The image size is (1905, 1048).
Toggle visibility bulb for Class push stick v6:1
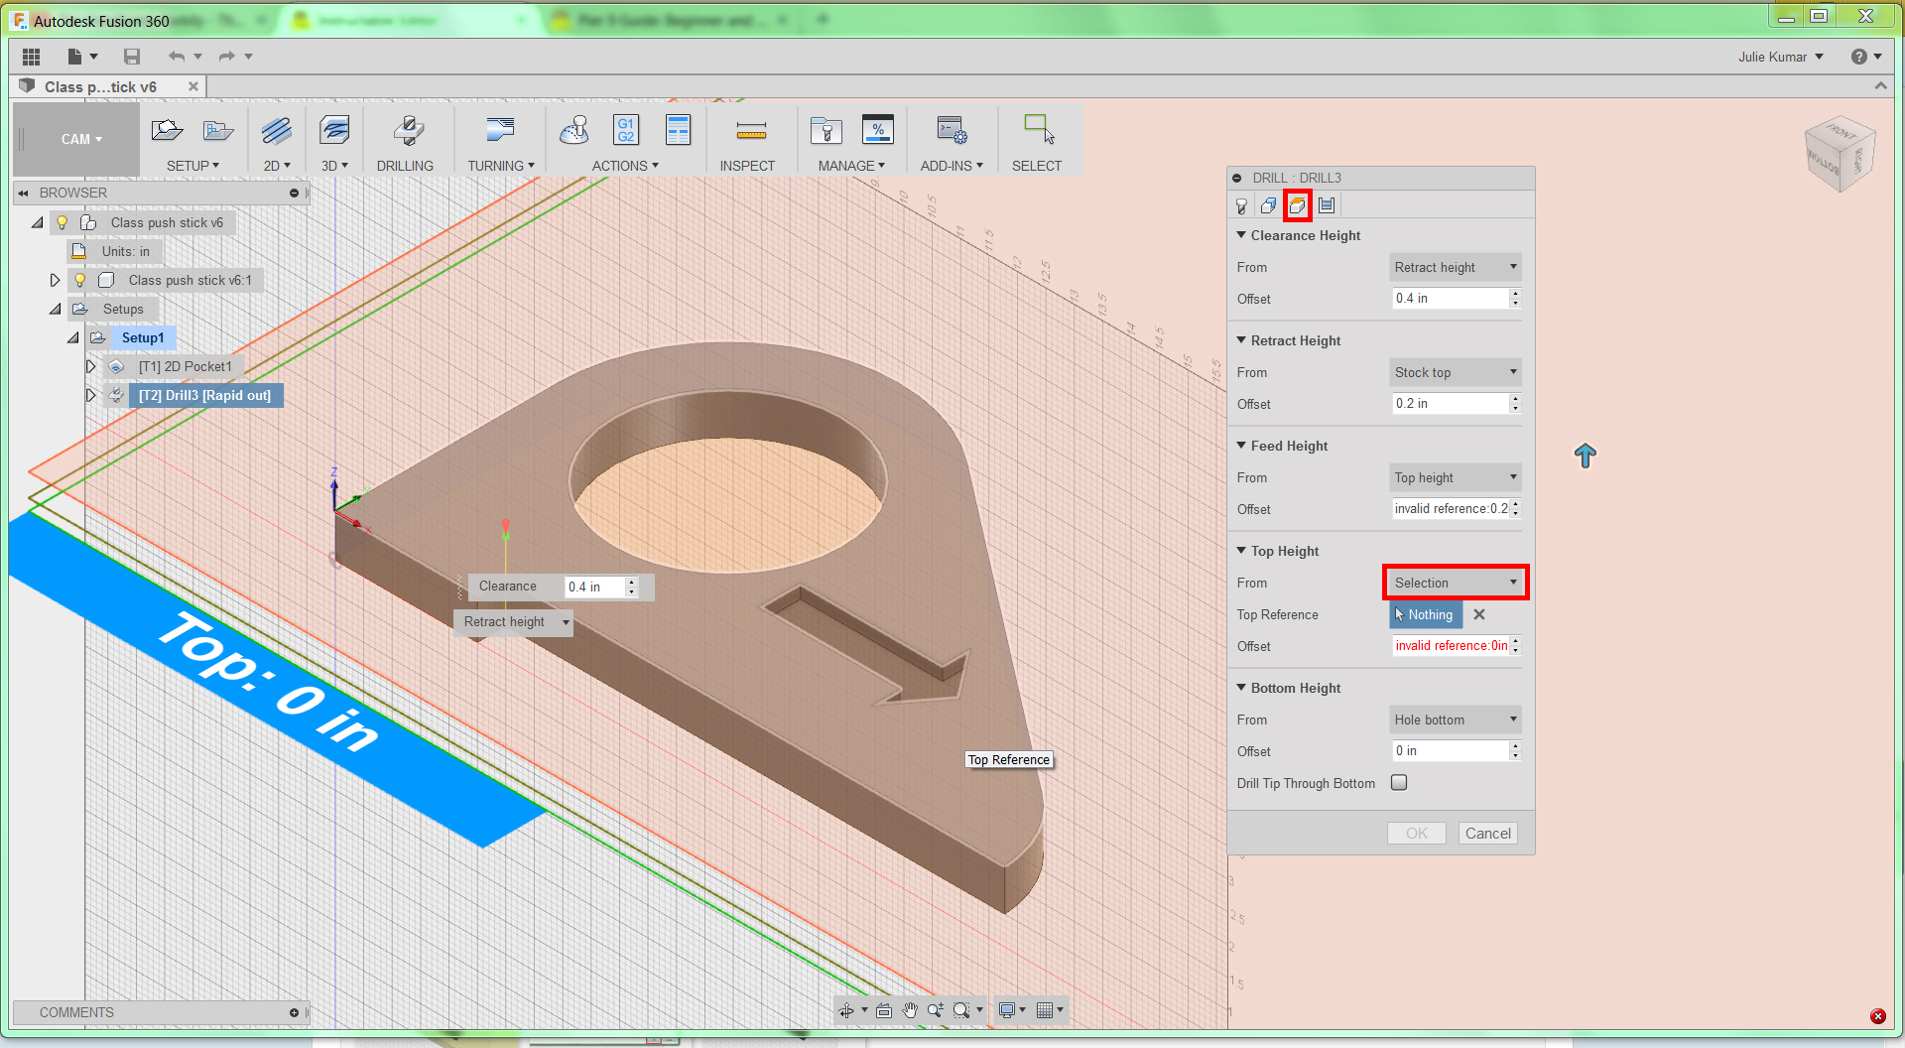coord(80,280)
